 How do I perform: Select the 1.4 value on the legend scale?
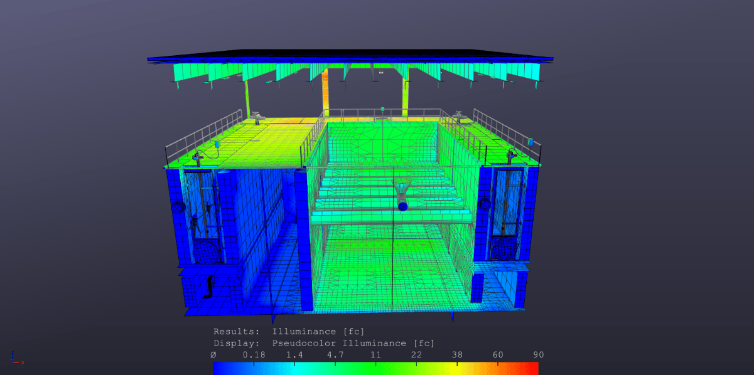click(294, 355)
